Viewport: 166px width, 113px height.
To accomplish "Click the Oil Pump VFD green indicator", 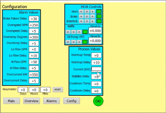I will click(85, 42).
